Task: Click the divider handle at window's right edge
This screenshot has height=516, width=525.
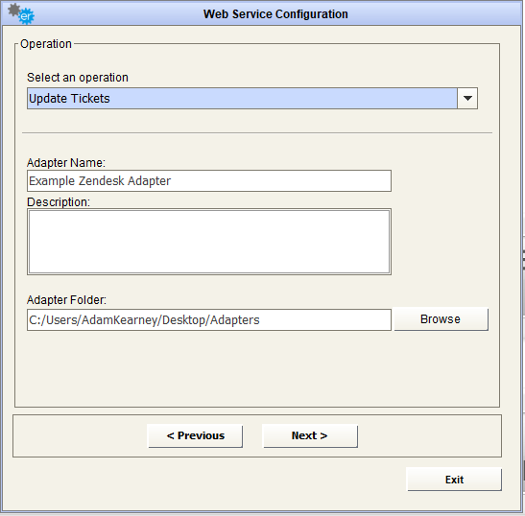Action: (x=523, y=259)
